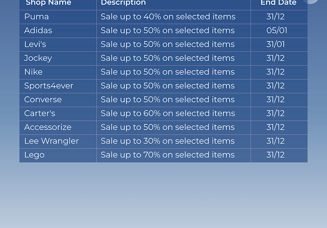Click the Levi's end date 31/01

[275, 44]
